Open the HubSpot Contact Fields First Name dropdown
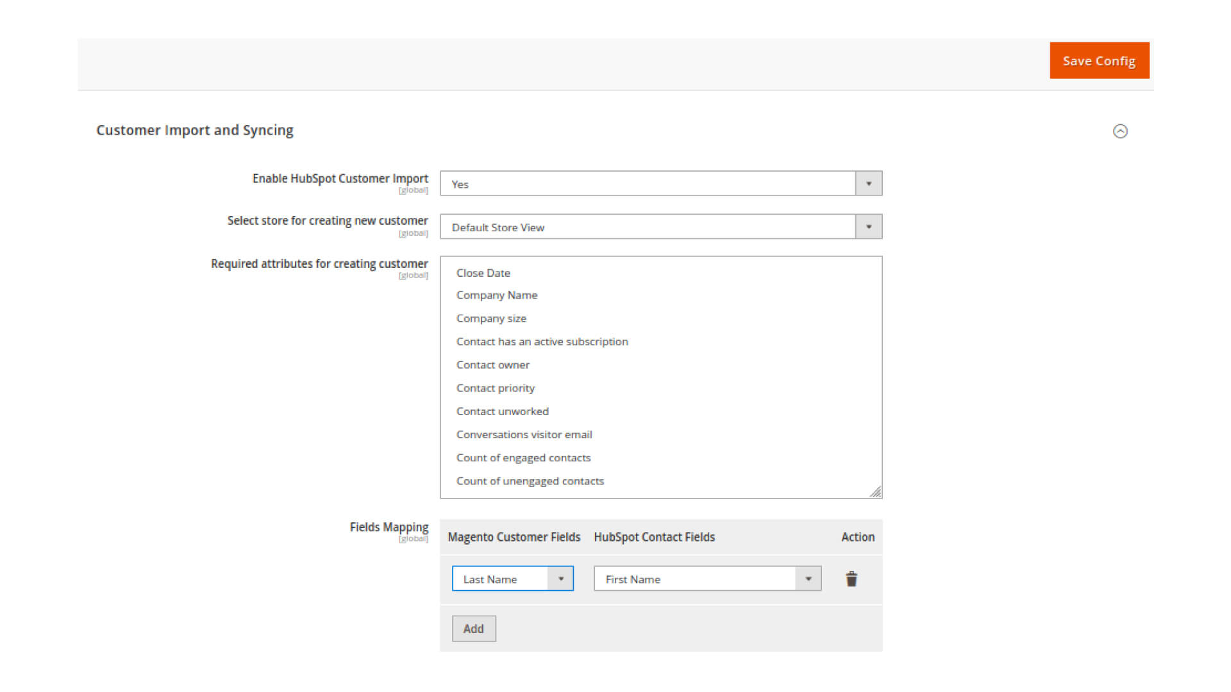Image resolution: width=1231 pixels, height=692 pixels. click(707, 579)
